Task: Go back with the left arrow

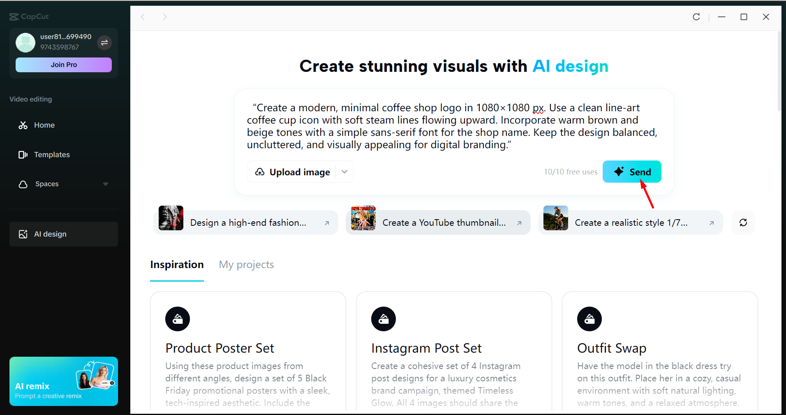Action: click(x=143, y=17)
